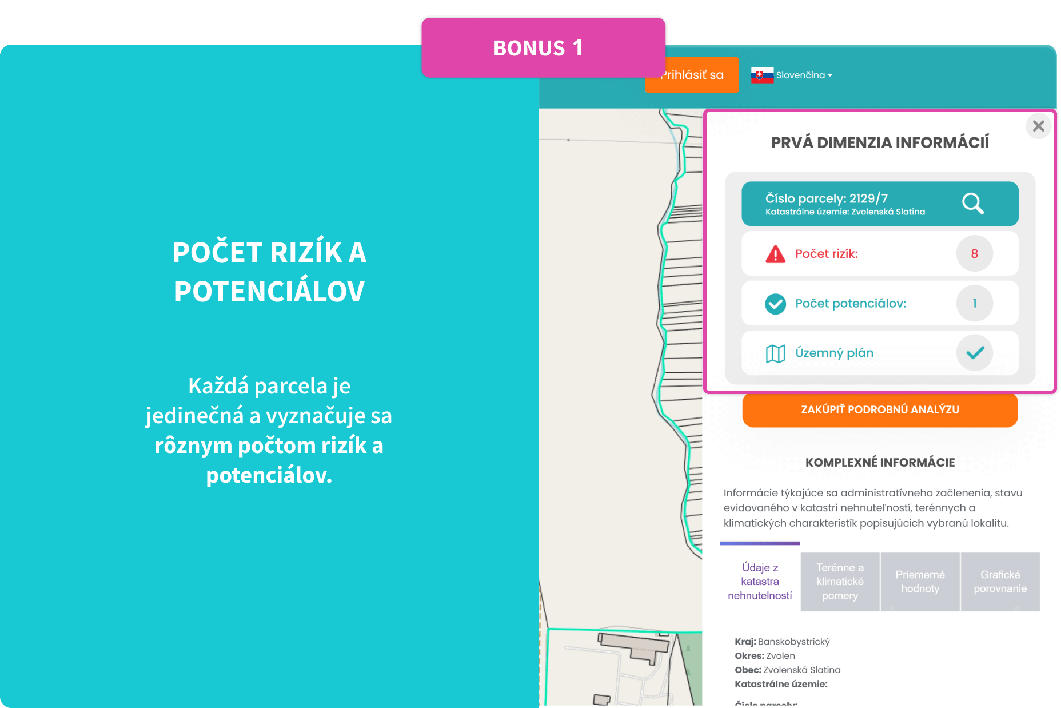The height and width of the screenshot is (708, 1061).
Task: Click the potentials count badge showing 1
Action: [x=974, y=304]
